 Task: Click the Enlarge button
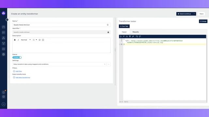tap(203, 21)
